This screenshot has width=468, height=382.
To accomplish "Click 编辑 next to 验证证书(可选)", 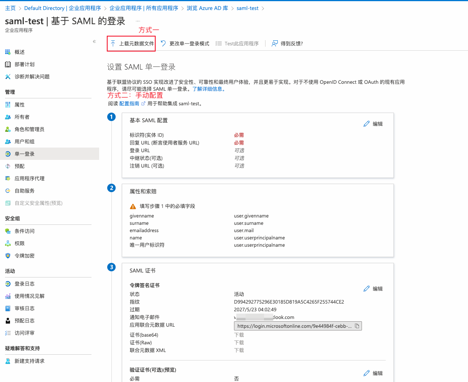I will click(378, 373).
